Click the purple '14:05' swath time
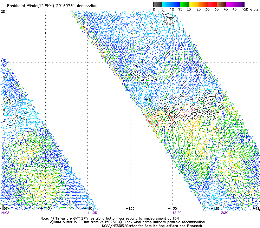 (x=92, y=213)
